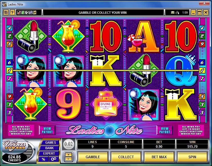Click the red checkmark icon
The image size is (212, 166).
coord(19,13)
